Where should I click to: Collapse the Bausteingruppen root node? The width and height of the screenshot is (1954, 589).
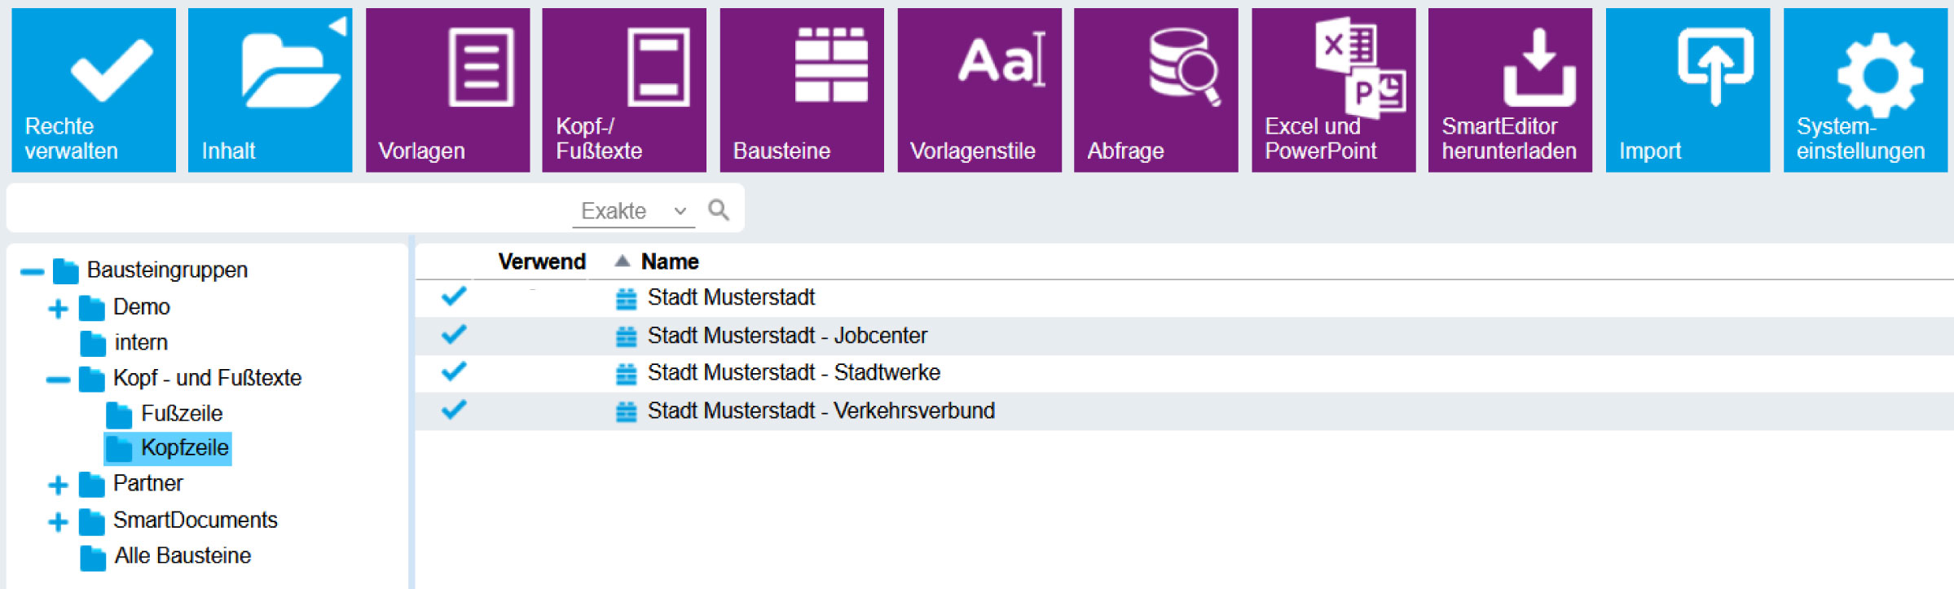pyautogui.click(x=32, y=271)
